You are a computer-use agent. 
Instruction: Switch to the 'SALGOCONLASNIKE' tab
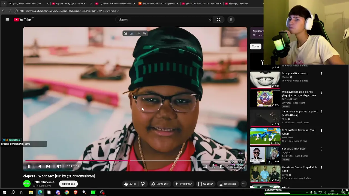click(201, 4)
